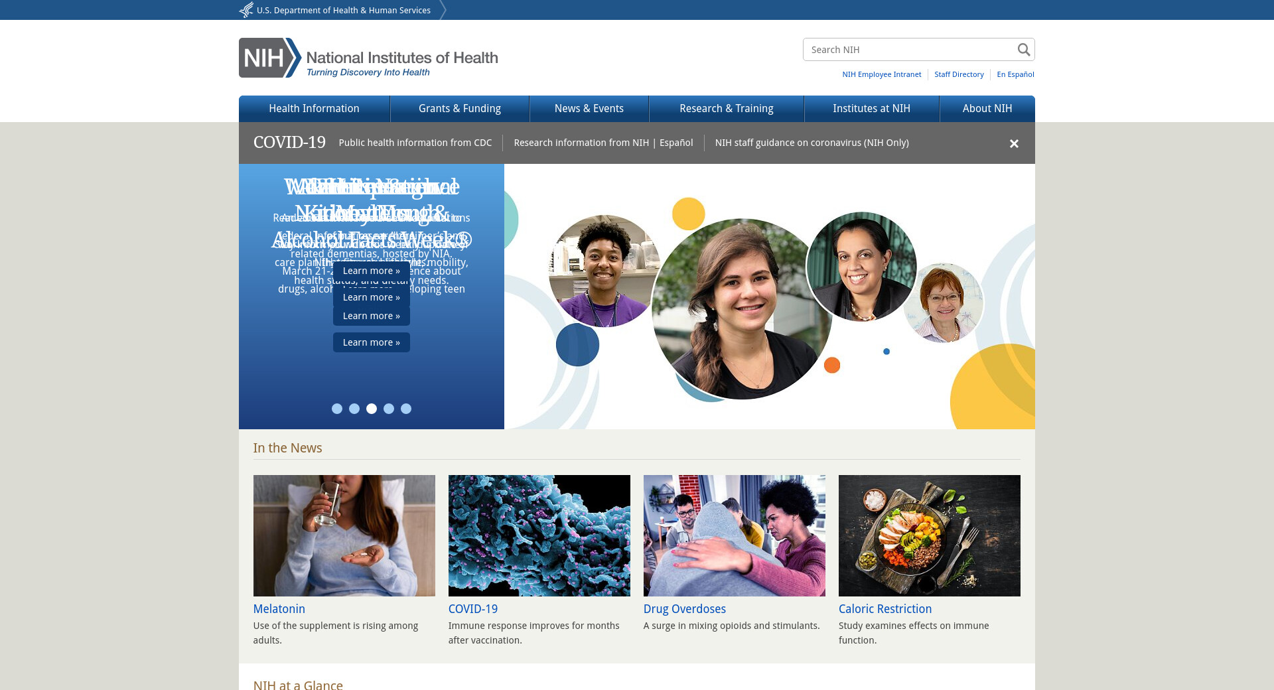Screen dimensions: 1274x690
Task: Click the "In the News" section heading
Action: click(x=288, y=448)
